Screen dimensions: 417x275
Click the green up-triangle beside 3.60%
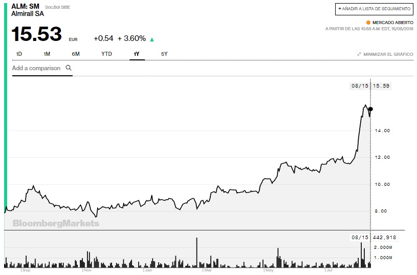[152, 39]
